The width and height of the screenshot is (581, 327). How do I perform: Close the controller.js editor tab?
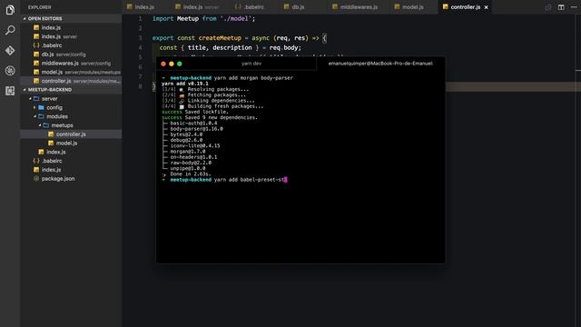coord(487,7)
